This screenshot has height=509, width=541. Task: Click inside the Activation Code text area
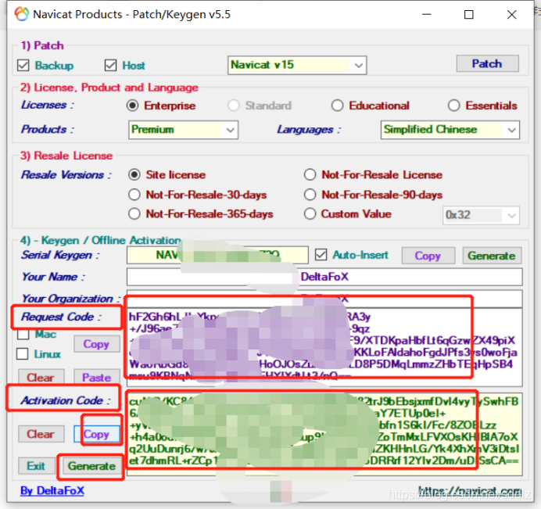pos(324,434)
